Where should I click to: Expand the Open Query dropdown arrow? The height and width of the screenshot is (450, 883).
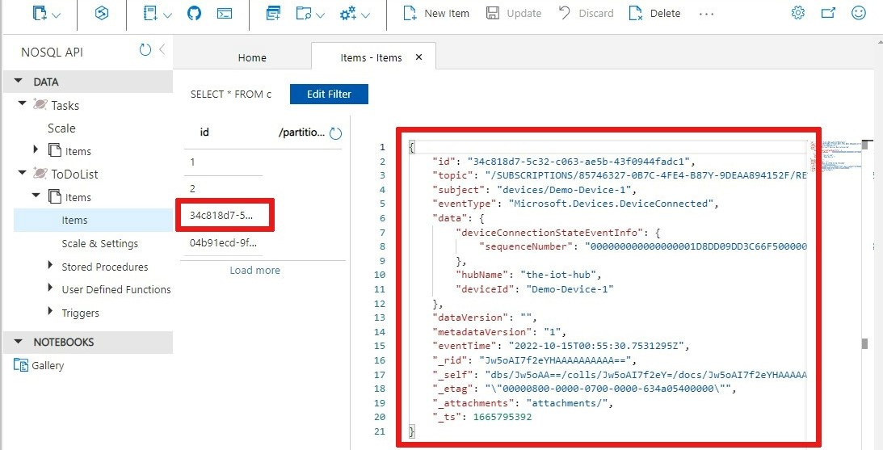[321, 15]
